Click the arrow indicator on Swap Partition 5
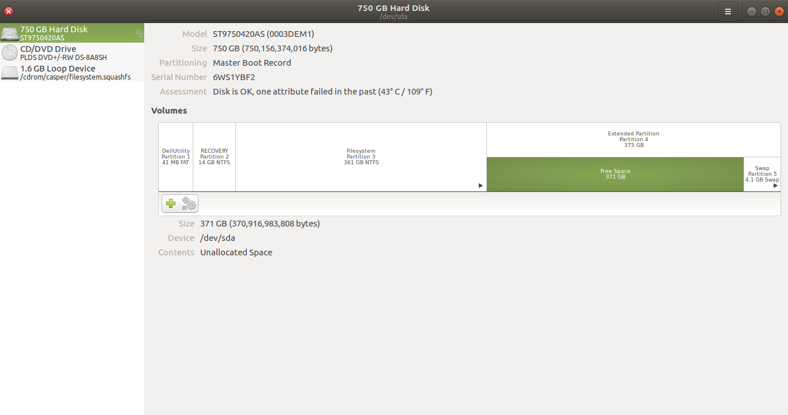Screen dimensions: 788x415 (x=775, y=186)
